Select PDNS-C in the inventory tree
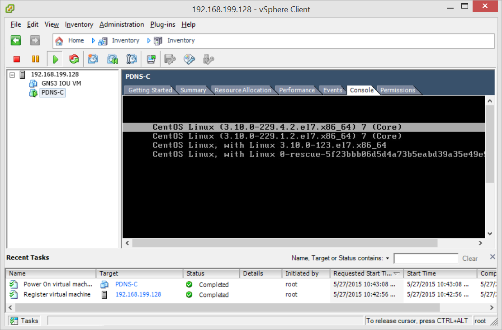 53,93
